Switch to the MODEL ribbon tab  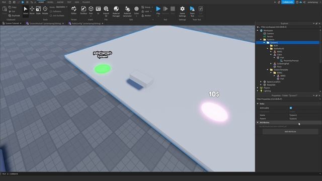tap(50, 2)
